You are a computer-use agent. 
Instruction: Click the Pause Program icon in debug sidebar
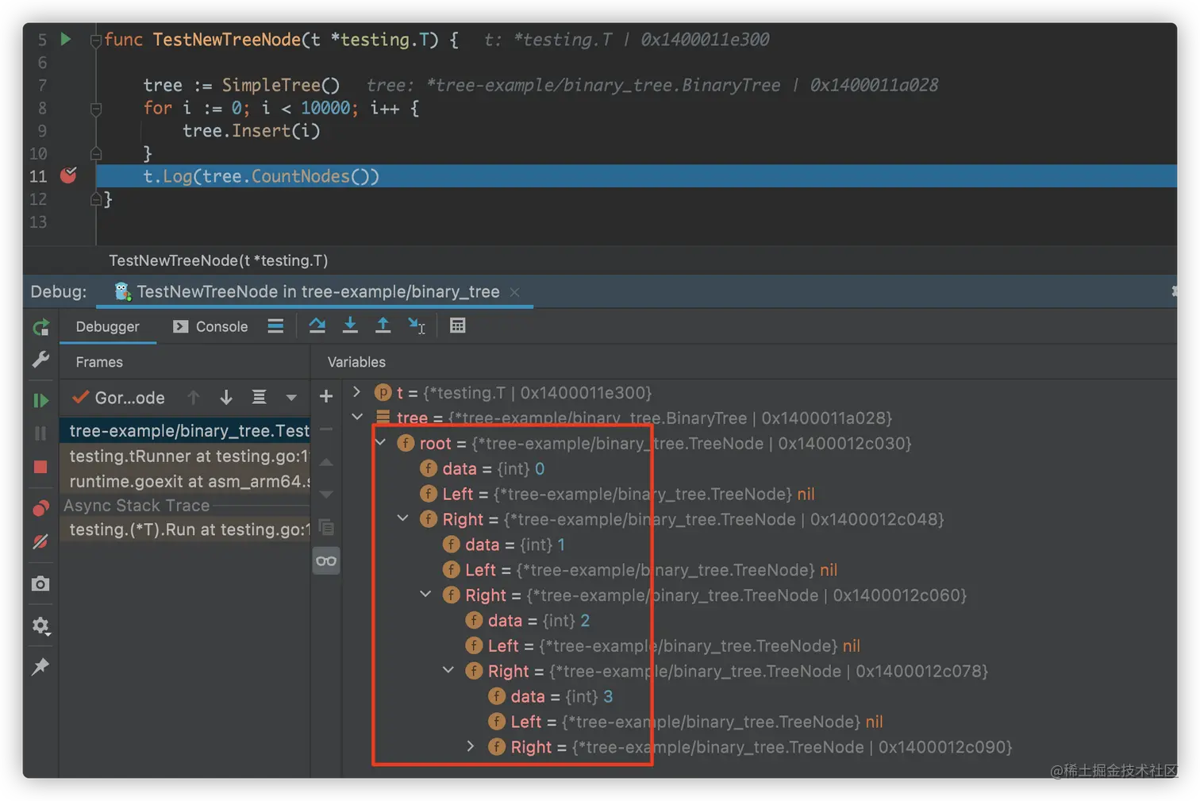point(40,433)
